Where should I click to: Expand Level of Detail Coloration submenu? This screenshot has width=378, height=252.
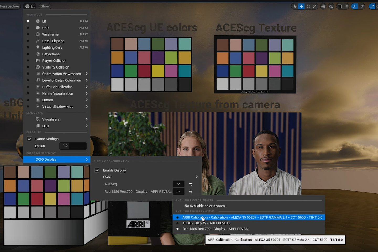(57, 80)
